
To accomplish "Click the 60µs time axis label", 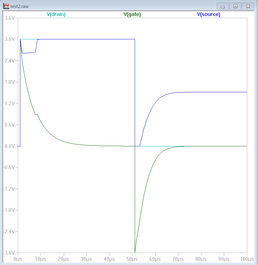I will tap(155, 259).
